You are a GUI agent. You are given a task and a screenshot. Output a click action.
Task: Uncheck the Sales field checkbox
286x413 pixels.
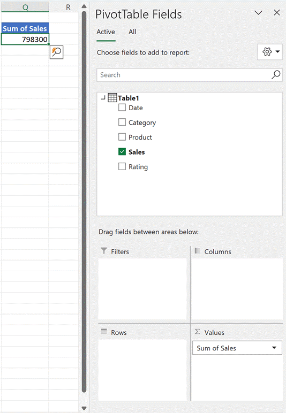122,152
